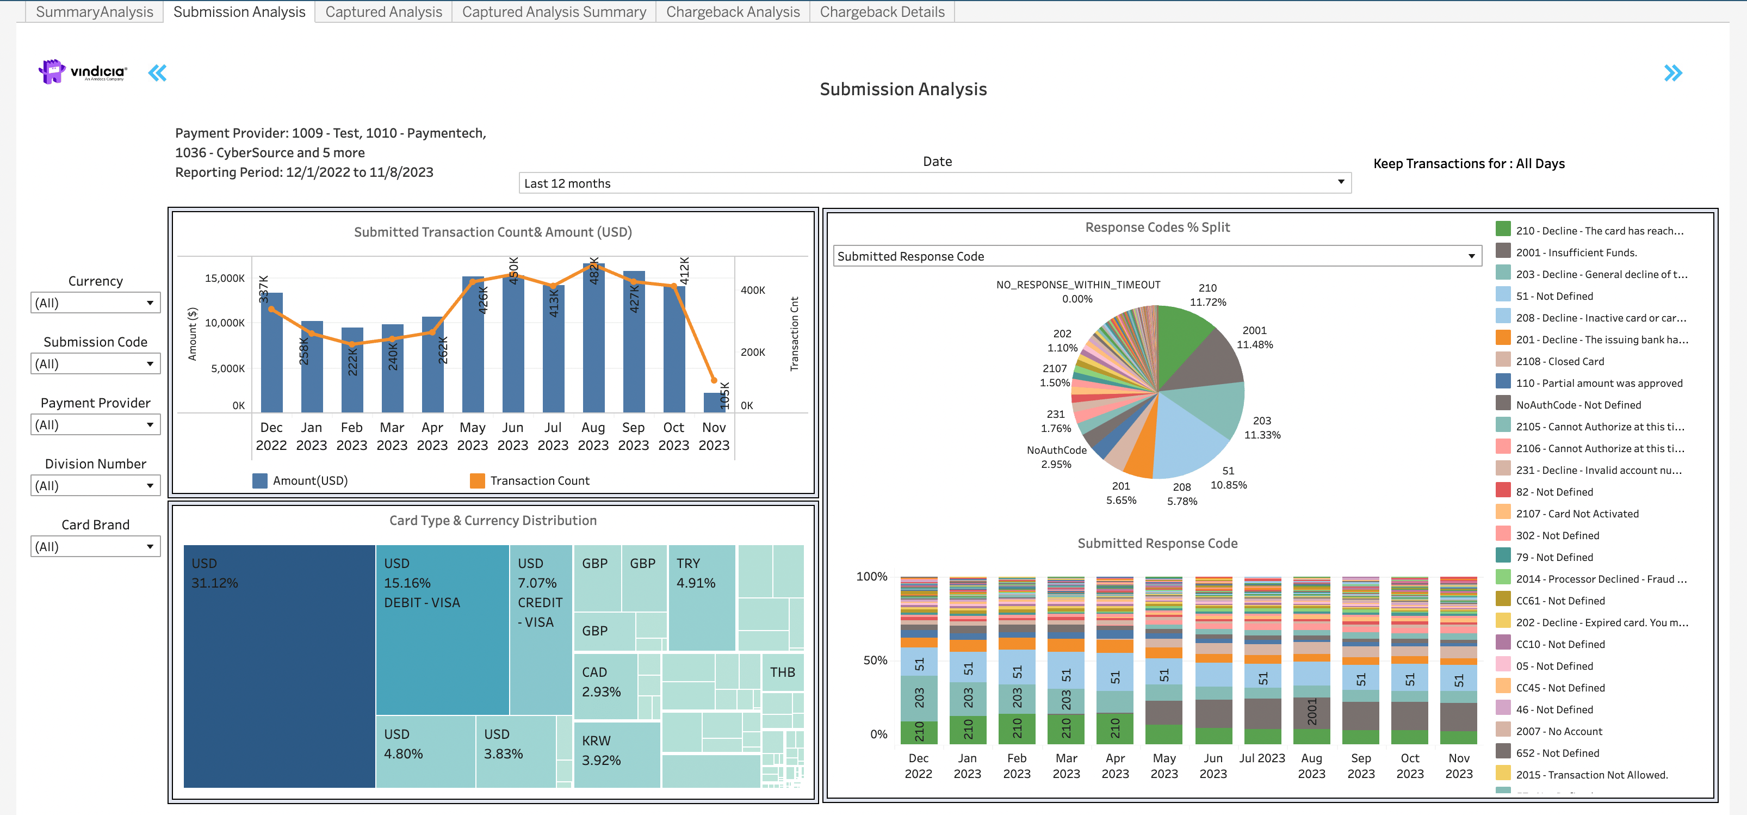Select the 2015 - Transaction Not Allowed legend entry

click(x=1582, y=774)
